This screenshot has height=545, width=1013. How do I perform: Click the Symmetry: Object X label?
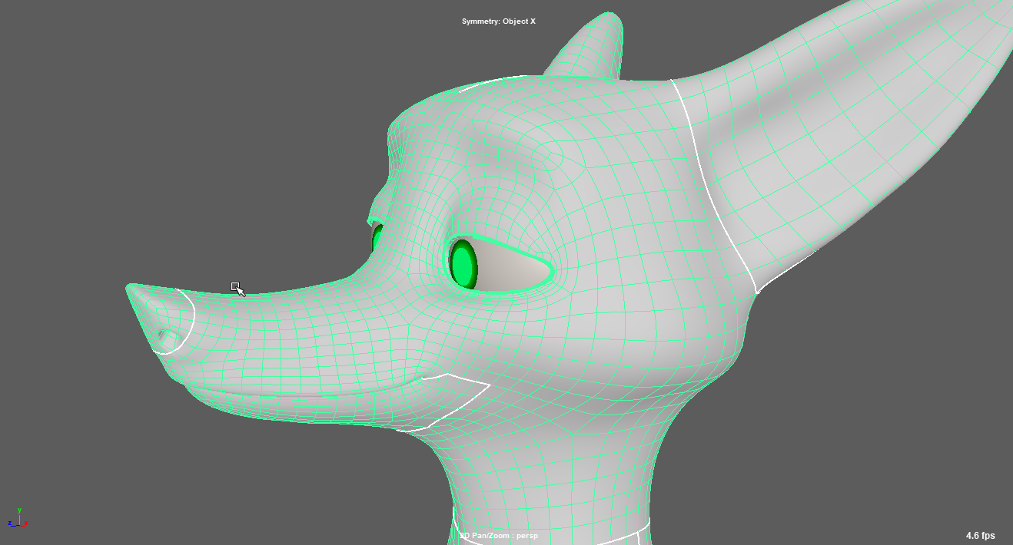tap(498, 21)
